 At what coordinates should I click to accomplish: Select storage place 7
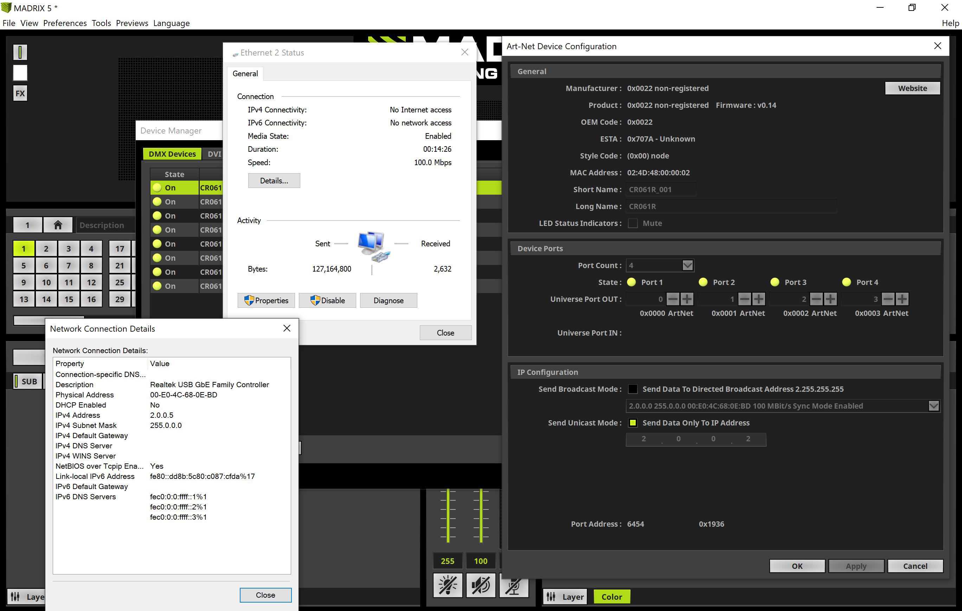pyautogui.click(x=69, y=265)
